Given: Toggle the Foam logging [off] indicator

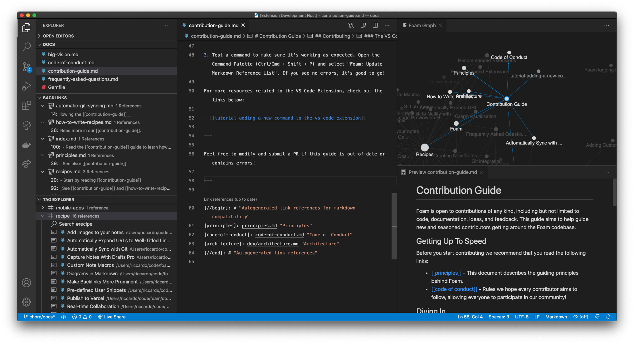Looking at the screenshot, I should tap(580, 317).
